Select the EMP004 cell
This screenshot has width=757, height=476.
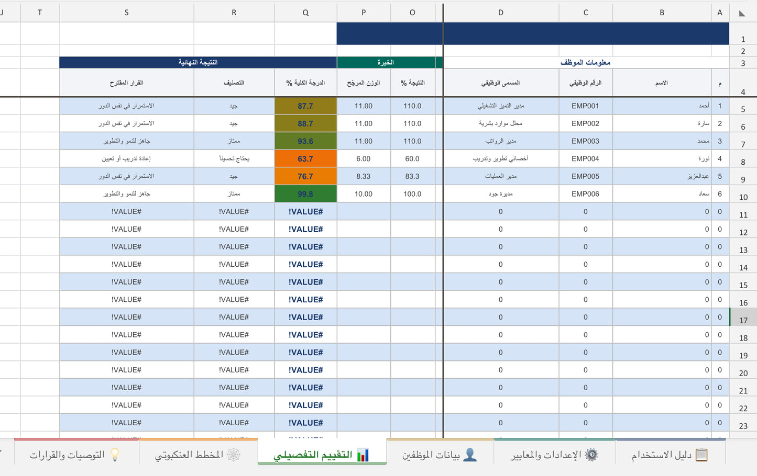tap(586, 158)
